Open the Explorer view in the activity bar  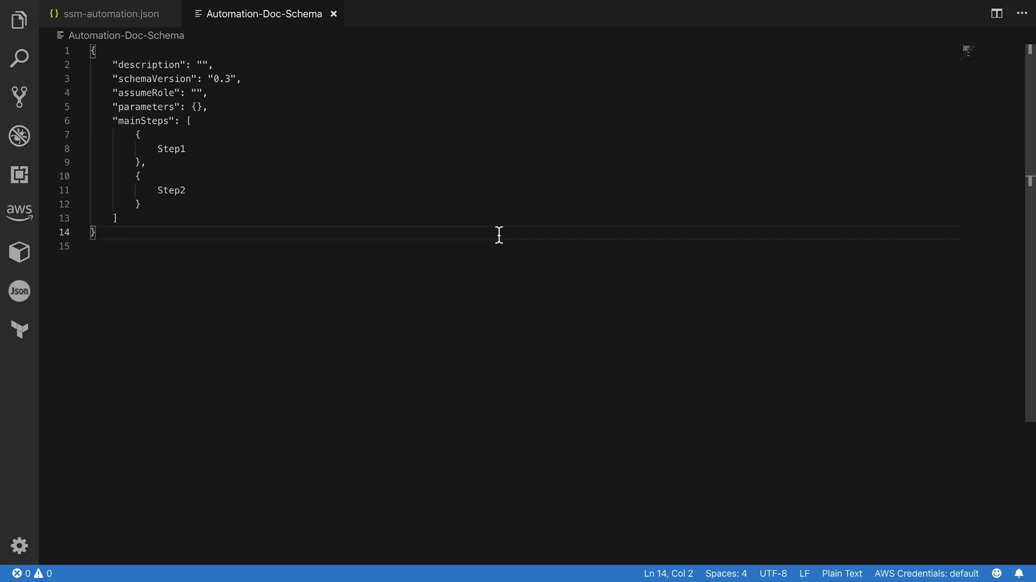19,20
